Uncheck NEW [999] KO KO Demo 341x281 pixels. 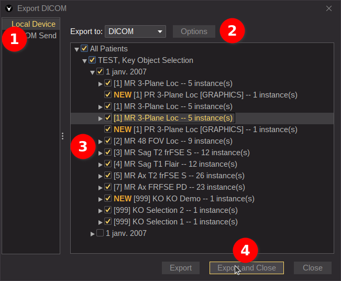[108, 198]
